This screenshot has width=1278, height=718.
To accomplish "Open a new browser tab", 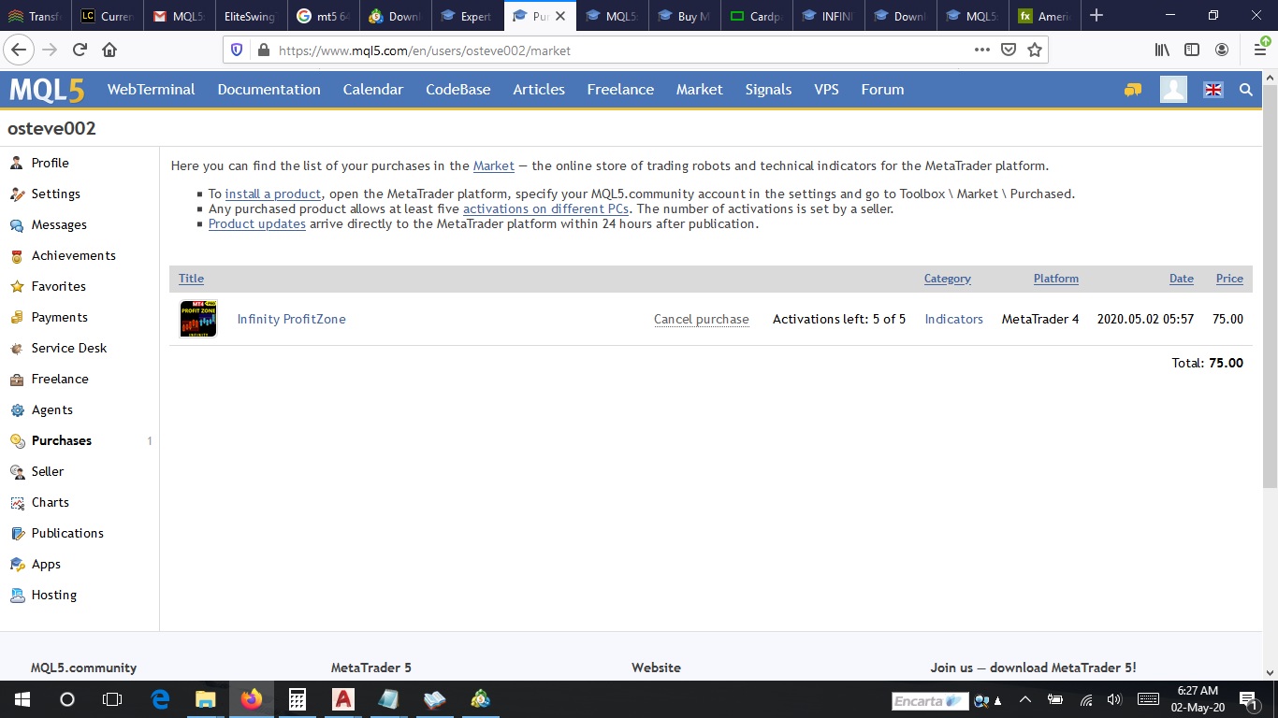I will 1096,16.
